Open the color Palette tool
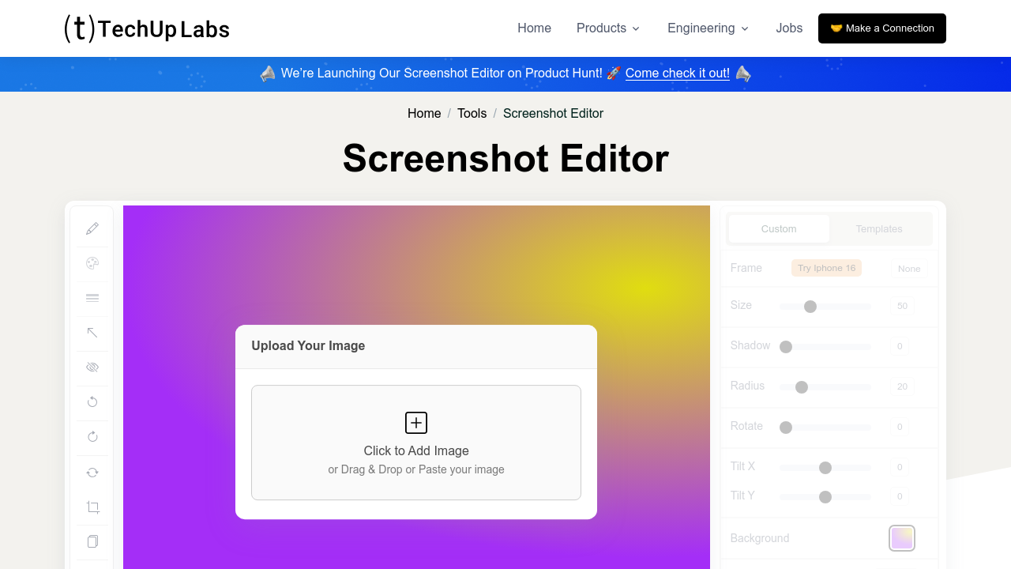 point(92,263)
